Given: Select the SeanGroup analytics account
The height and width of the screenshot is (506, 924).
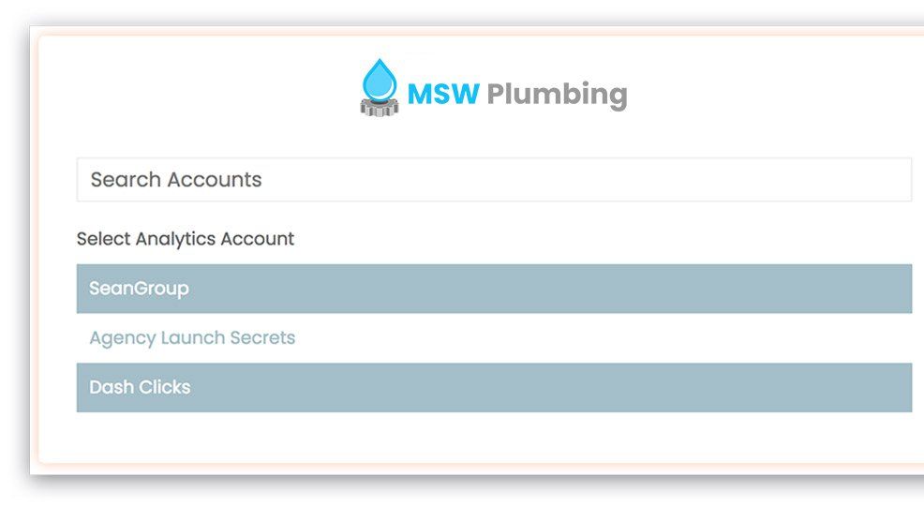Looking at the screenshot, I should (494, 289).
